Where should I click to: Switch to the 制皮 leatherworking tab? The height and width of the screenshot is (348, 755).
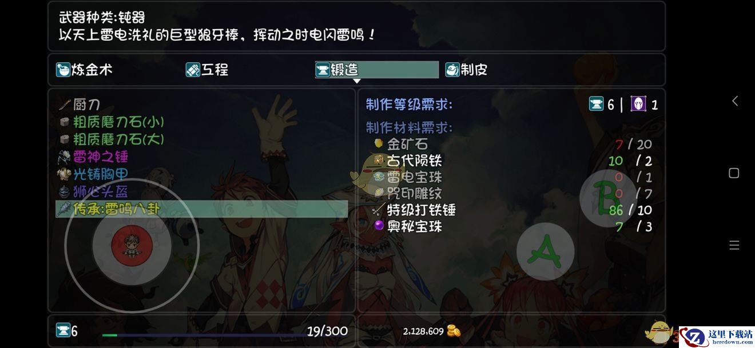point(466,70)
